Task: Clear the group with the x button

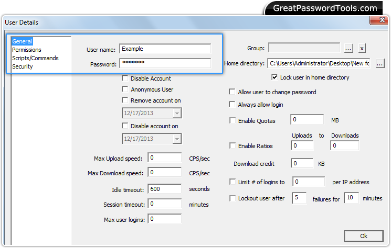Action: [x=362, y=48]
